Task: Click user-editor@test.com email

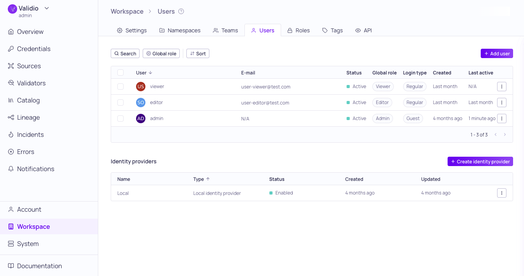Action: [x=265, y=103]
